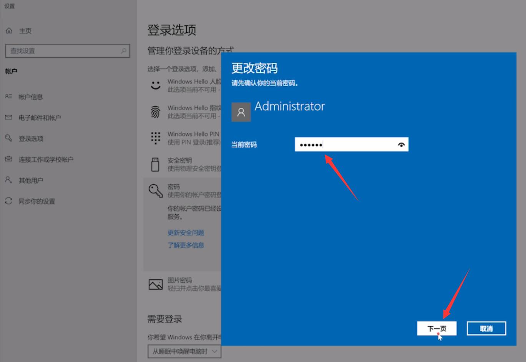Select the 图片密码 picture icon
The image size is (526, 362).
156,284
